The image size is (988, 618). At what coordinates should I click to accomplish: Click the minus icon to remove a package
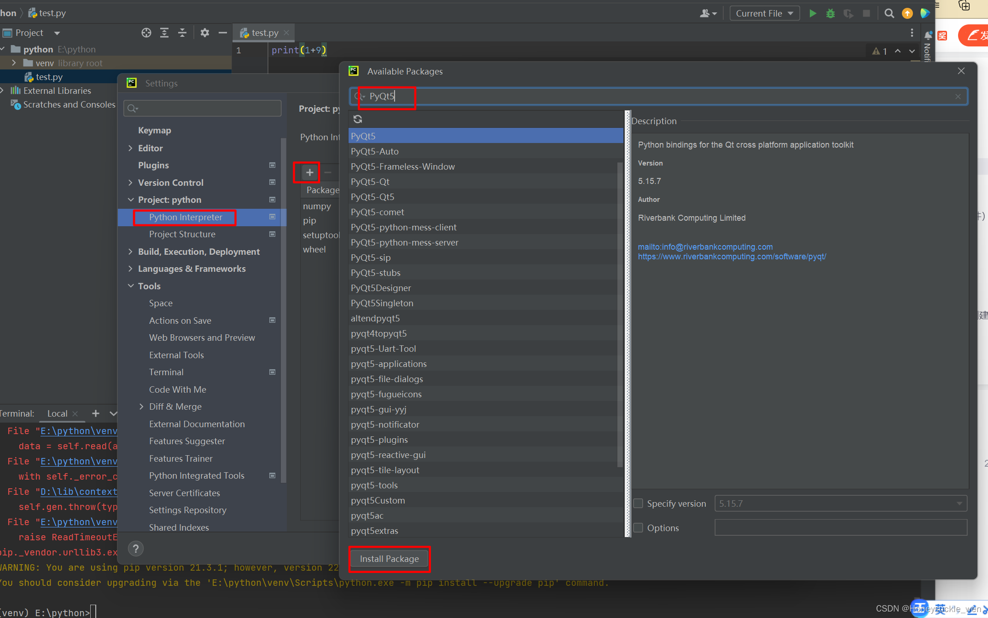pos(328,172)
